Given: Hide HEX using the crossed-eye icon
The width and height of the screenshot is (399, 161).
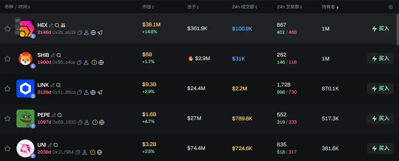Looking at the screenshot, I should coord(17,20).
